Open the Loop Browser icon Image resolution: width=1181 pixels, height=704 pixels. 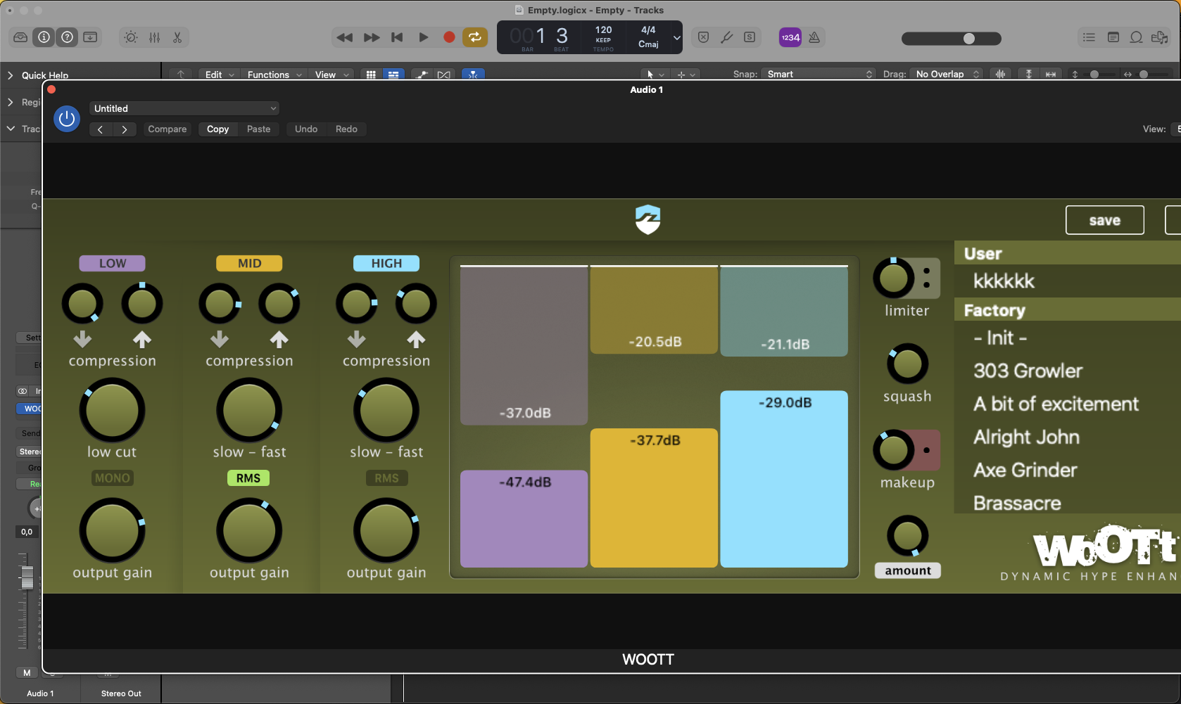pyautogui.click(x=1136, y=37)
